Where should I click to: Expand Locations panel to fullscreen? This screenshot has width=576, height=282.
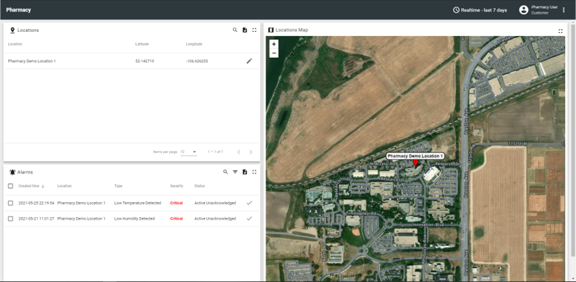tap(254, 30)
